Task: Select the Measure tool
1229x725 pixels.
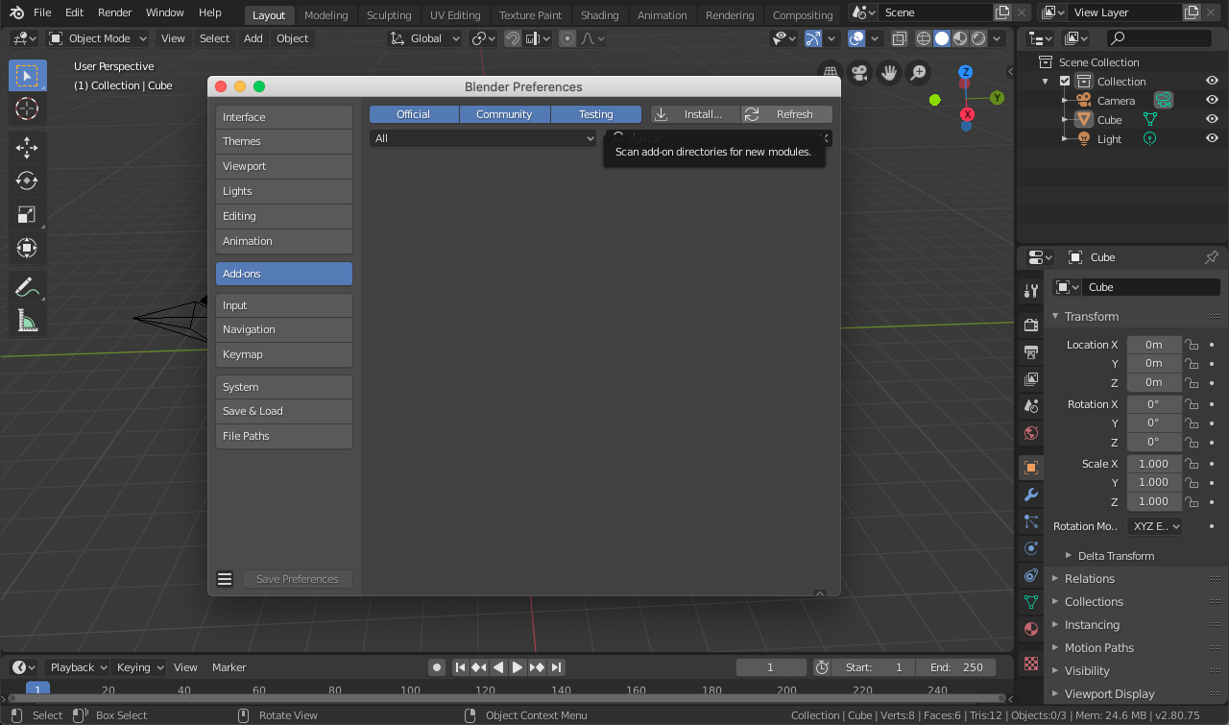Action: tap(27, 321)
